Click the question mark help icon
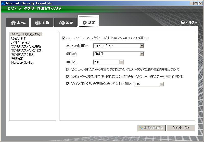 [183, 22]
